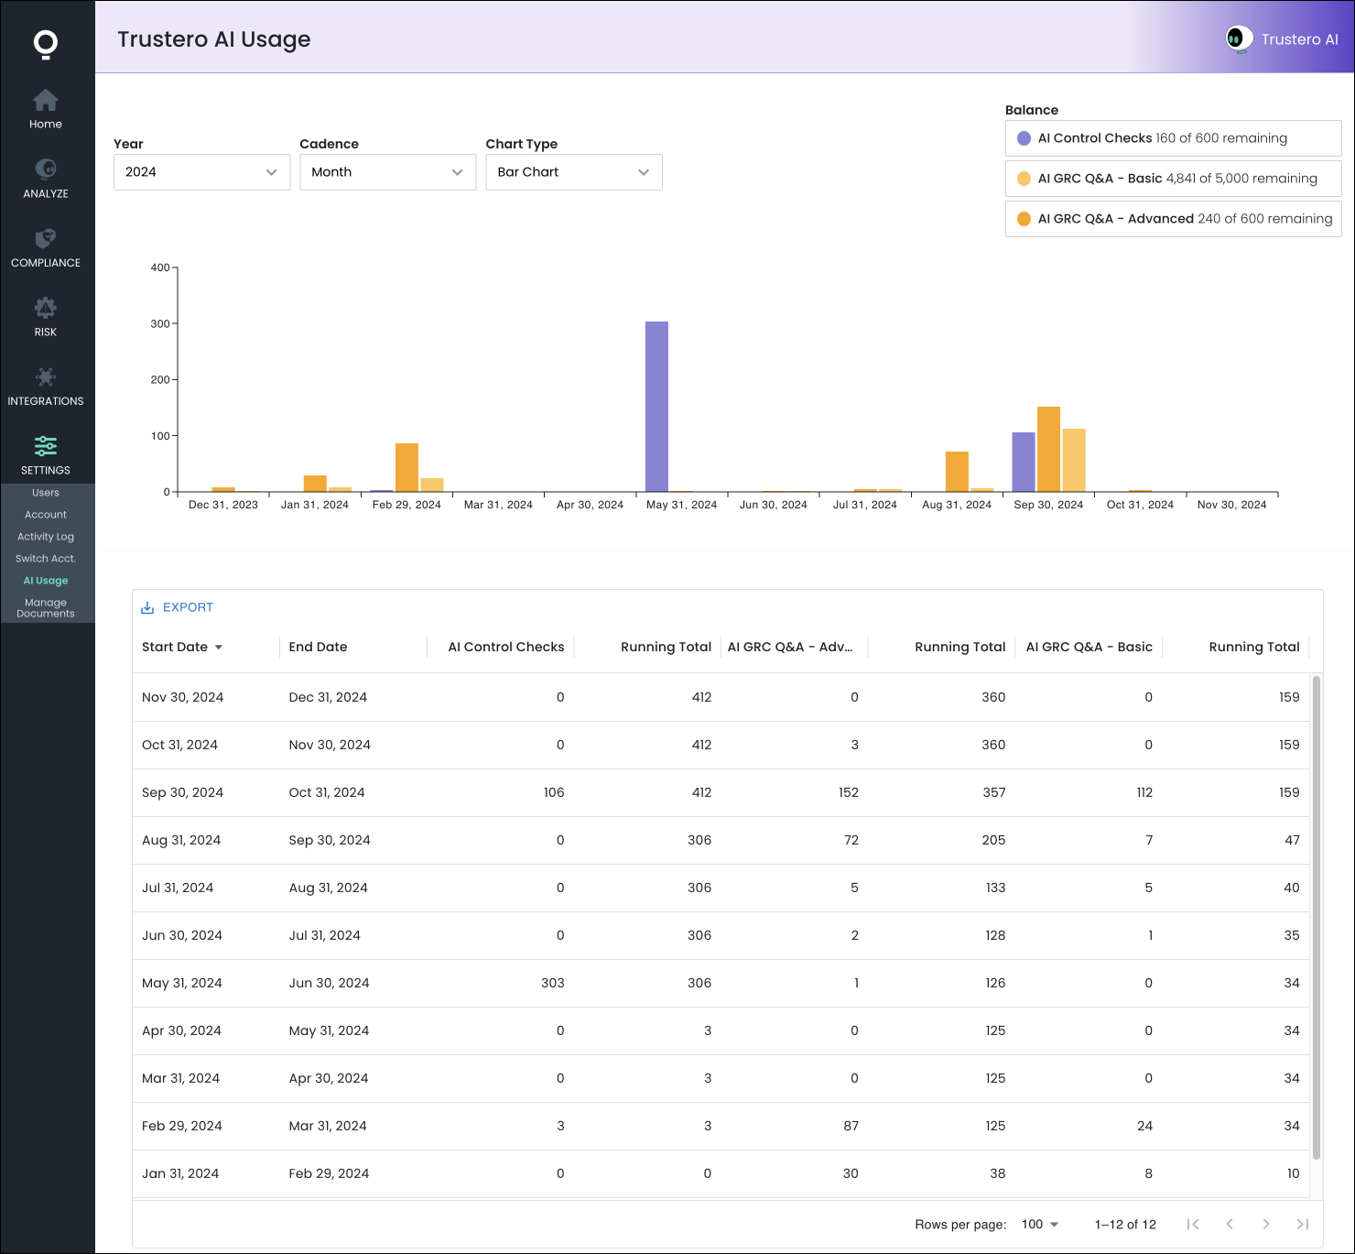1355x1254 pixels.
Task: Click AI GRC Q&A Basic legend swatch
Action: (x=1024, y=179)
